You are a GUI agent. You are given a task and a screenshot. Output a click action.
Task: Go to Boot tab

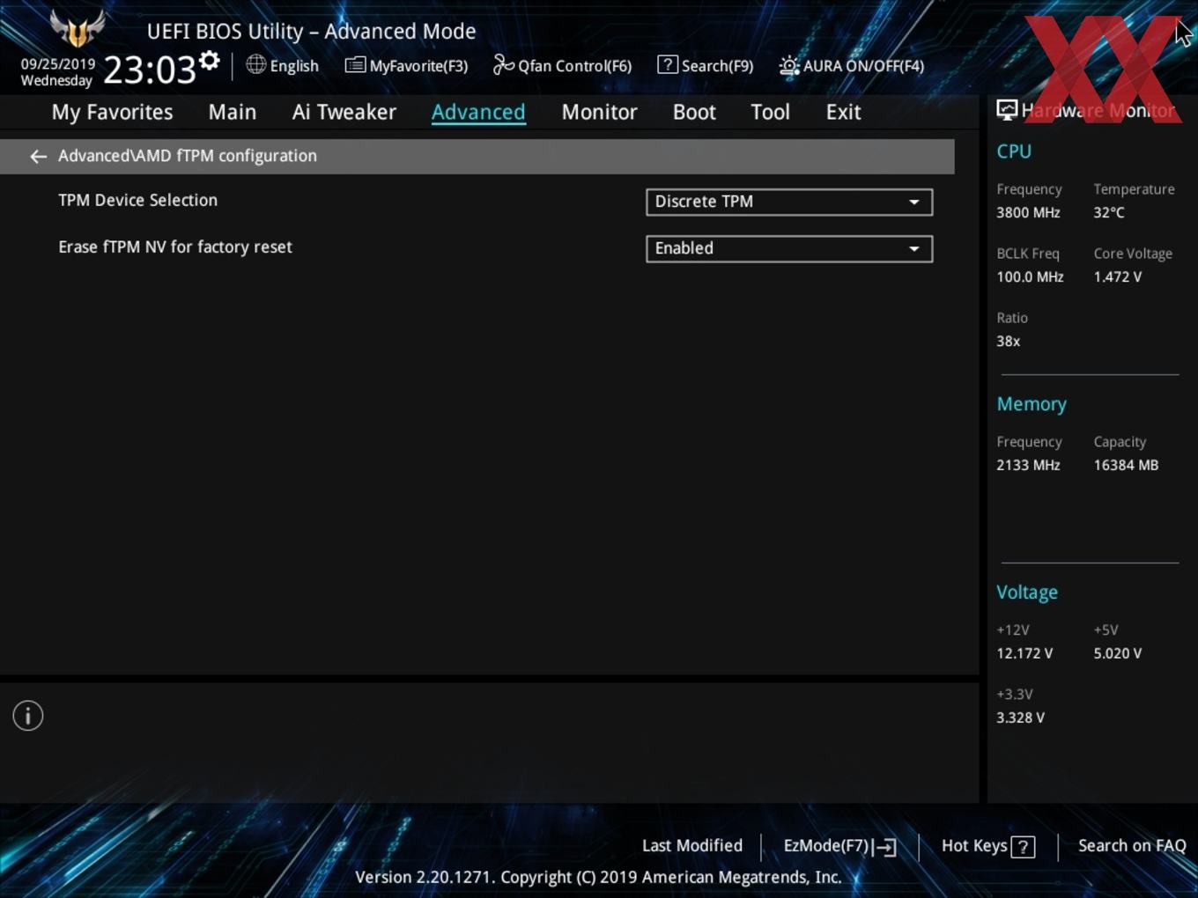694,112
